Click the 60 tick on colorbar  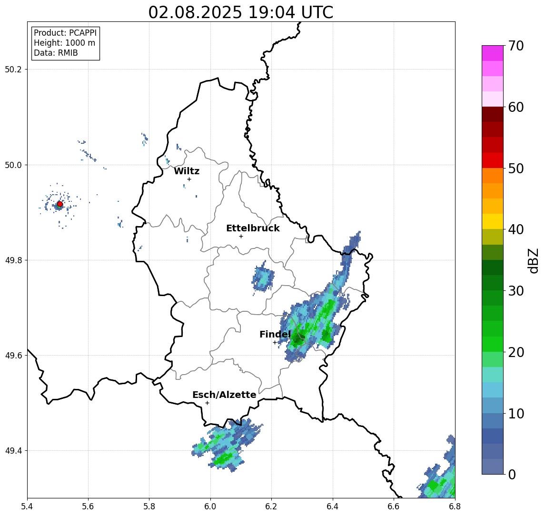click(516, 107)
